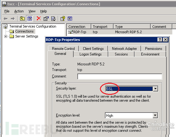The height and width of the screenshot is (137, 176).
Task: Click the Up one level folder icon
Action: pos(22,19)
